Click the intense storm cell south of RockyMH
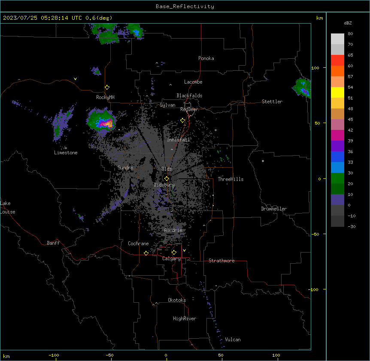 [101, 120]
